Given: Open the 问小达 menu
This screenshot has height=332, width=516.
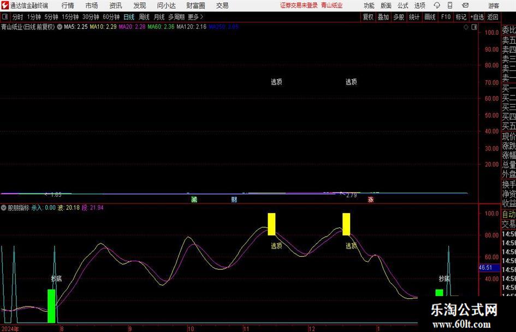Looking at the screenshot, I should (166, 5).
